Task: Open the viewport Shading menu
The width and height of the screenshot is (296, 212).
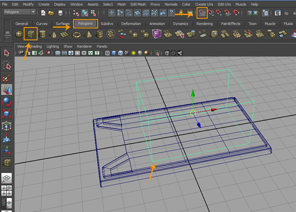Action: tap(36, 46)
